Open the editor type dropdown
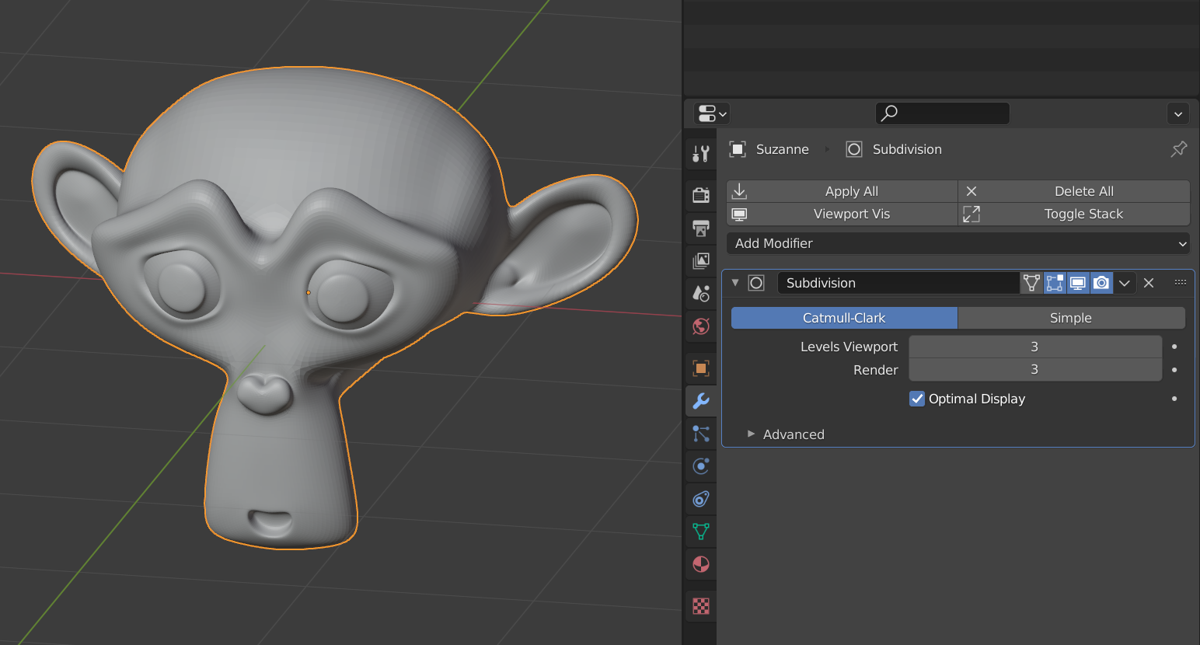Viewport: 1200px width, 645px height. coord(712,113)
